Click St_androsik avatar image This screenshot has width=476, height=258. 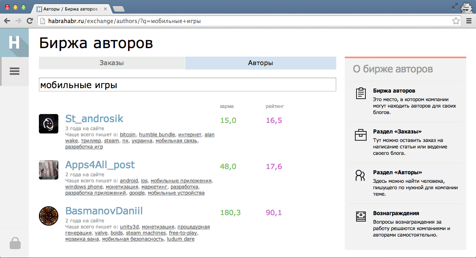pyautogui.click(x=49, y=124)
